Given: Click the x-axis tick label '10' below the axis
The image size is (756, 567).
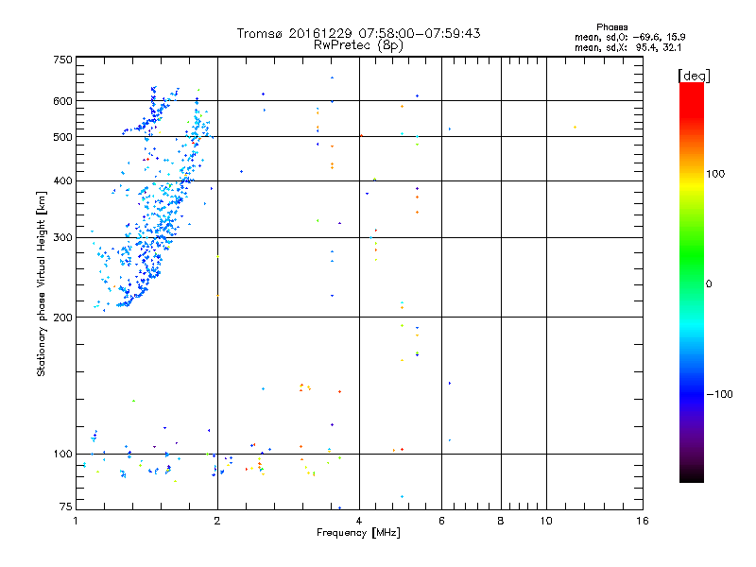Looking at the screenshot, I should [546, 521].
